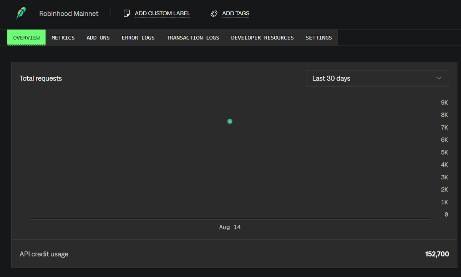Click the 6K axis label
The image size is (461, 277).
444,140
